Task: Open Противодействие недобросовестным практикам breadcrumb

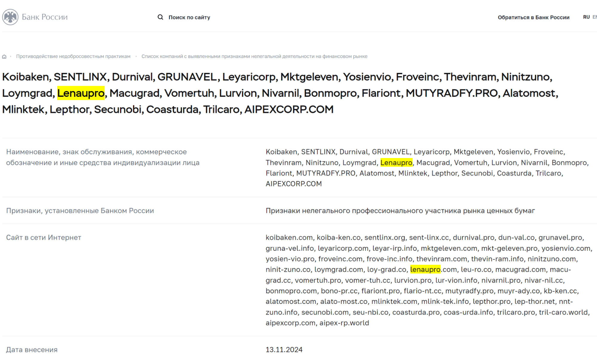Action: [73, 56]
